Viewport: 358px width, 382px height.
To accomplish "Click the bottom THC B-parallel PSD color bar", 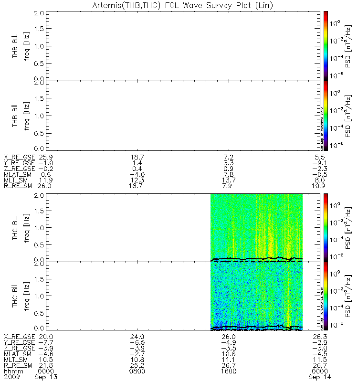I will (326, 296).
